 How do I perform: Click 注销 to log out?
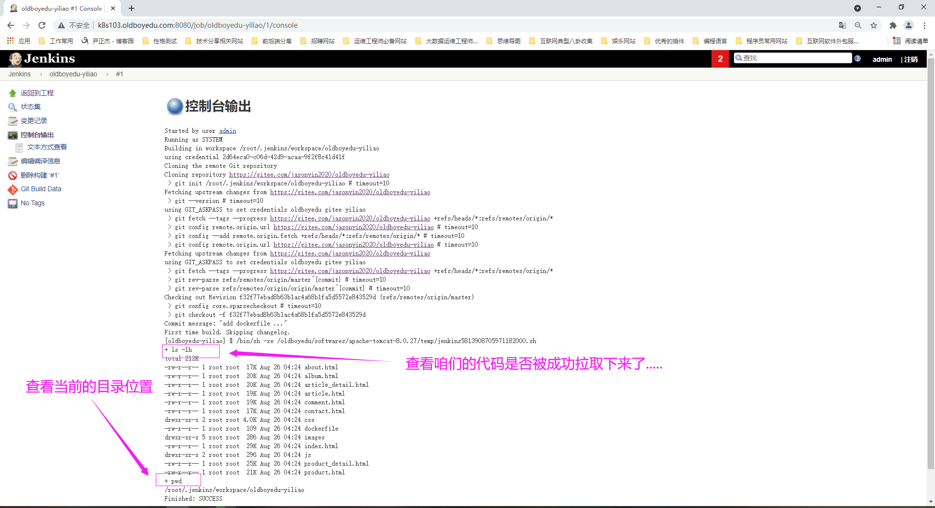[911, 59]
